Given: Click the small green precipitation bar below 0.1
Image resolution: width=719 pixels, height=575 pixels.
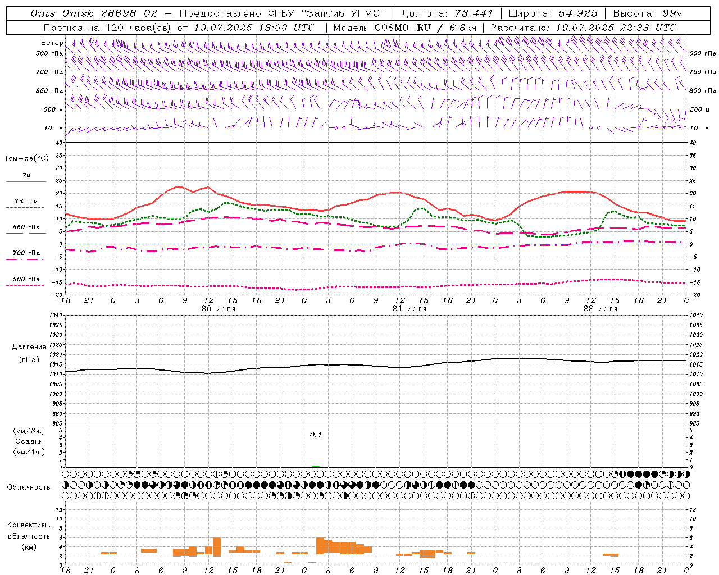Looking at the screenshot, I should [x=316, y=466].
